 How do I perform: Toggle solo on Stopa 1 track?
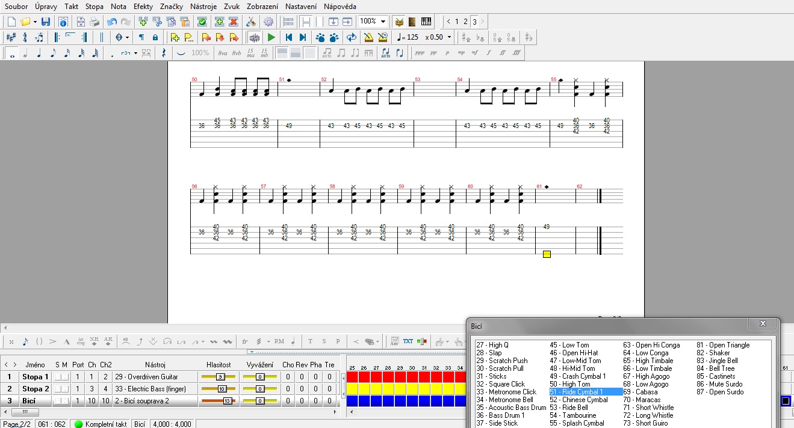58,377
